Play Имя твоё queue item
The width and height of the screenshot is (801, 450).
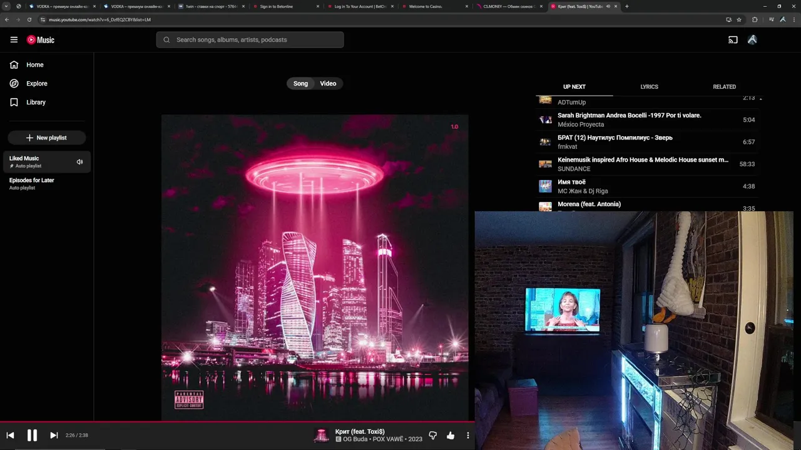pyautogui.click(x=648, y=186)
